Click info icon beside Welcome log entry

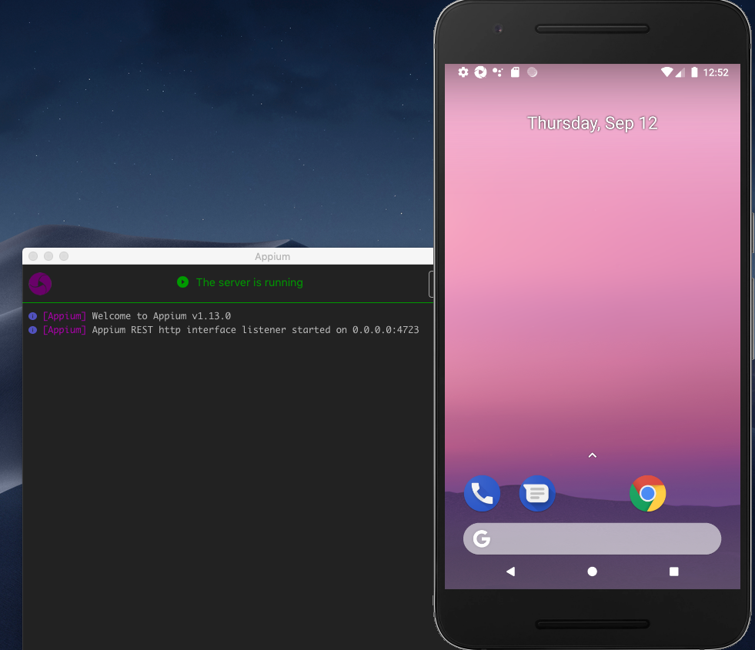coord(33,316)
